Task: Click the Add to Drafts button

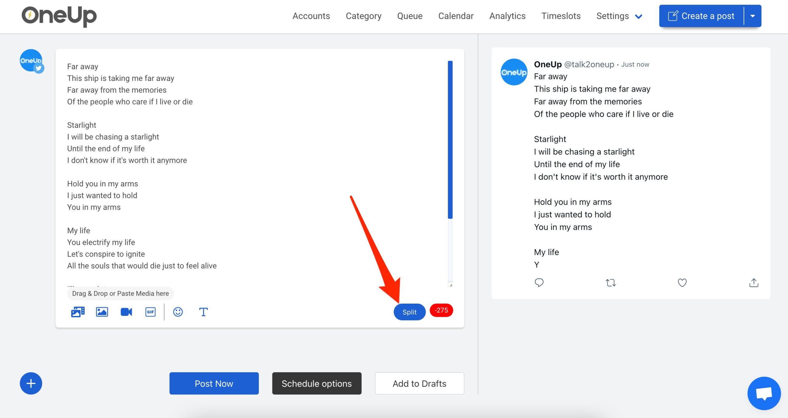Action: tap(419, 383)
